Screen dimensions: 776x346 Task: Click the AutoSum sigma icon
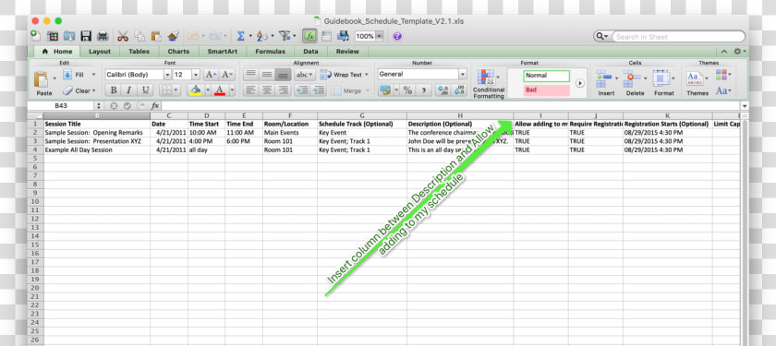pos(241,36)
